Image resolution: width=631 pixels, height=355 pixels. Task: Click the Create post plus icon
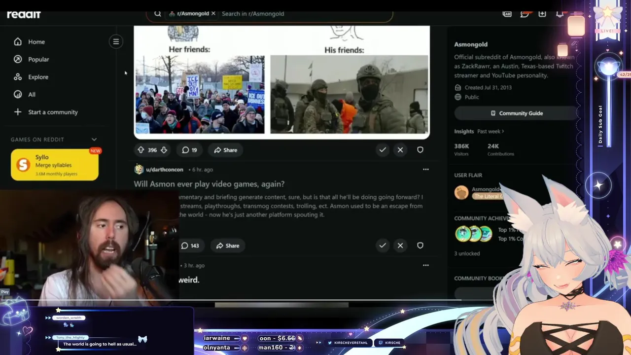(x=542, y=14)
